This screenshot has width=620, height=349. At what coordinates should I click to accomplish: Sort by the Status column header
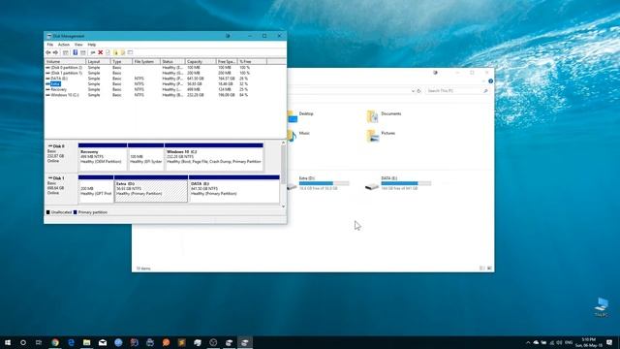click(172, 62)
